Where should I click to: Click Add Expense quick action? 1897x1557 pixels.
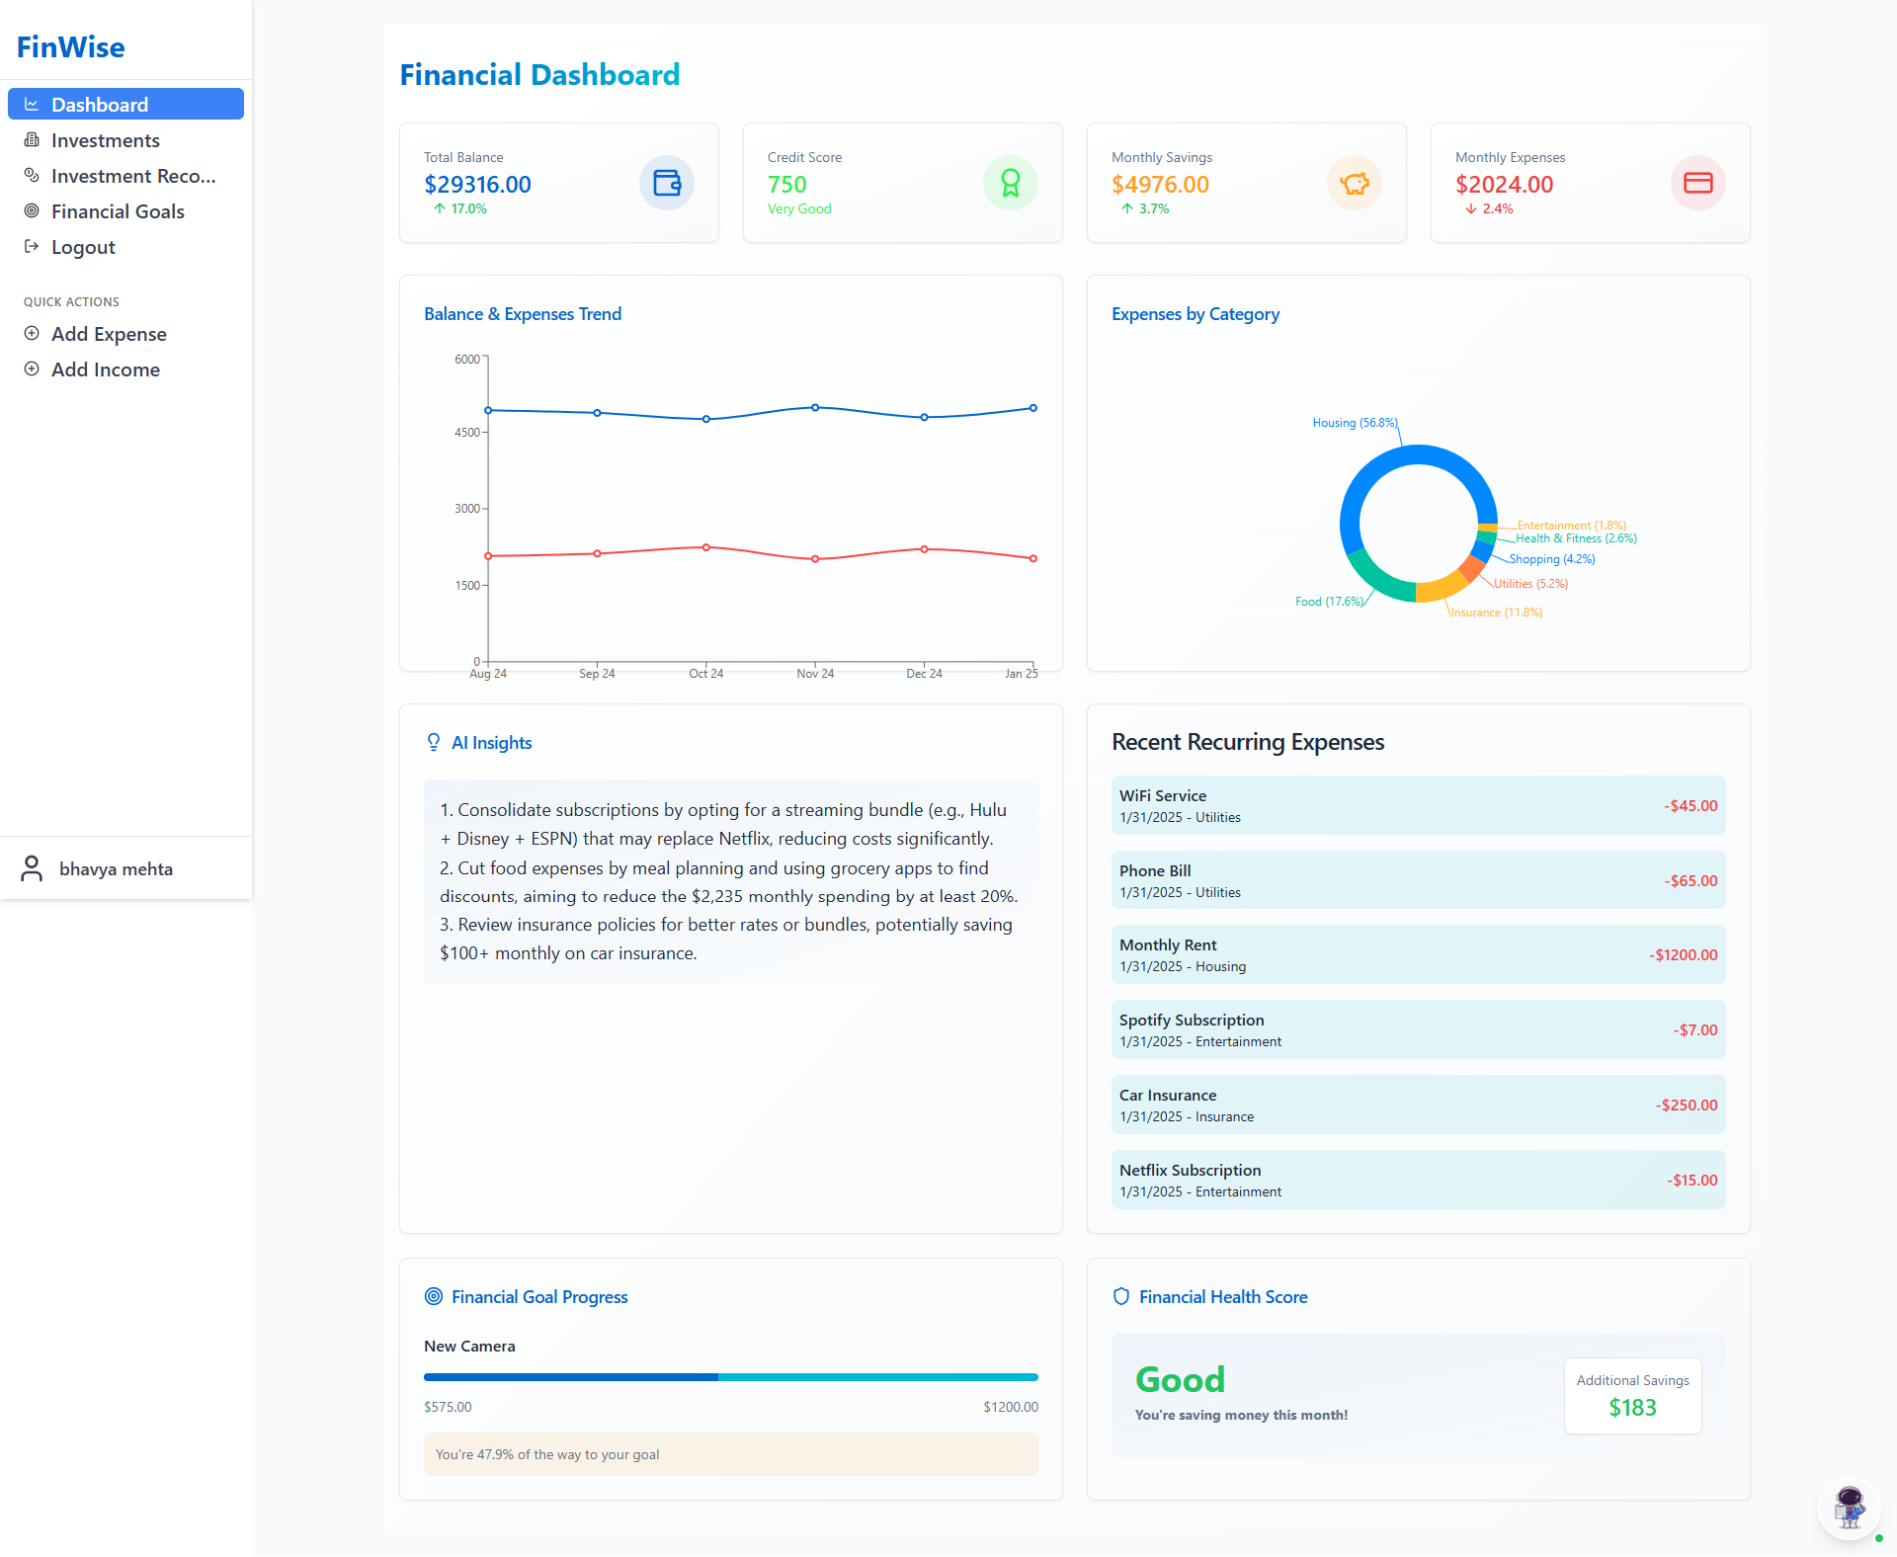(109, 334)
